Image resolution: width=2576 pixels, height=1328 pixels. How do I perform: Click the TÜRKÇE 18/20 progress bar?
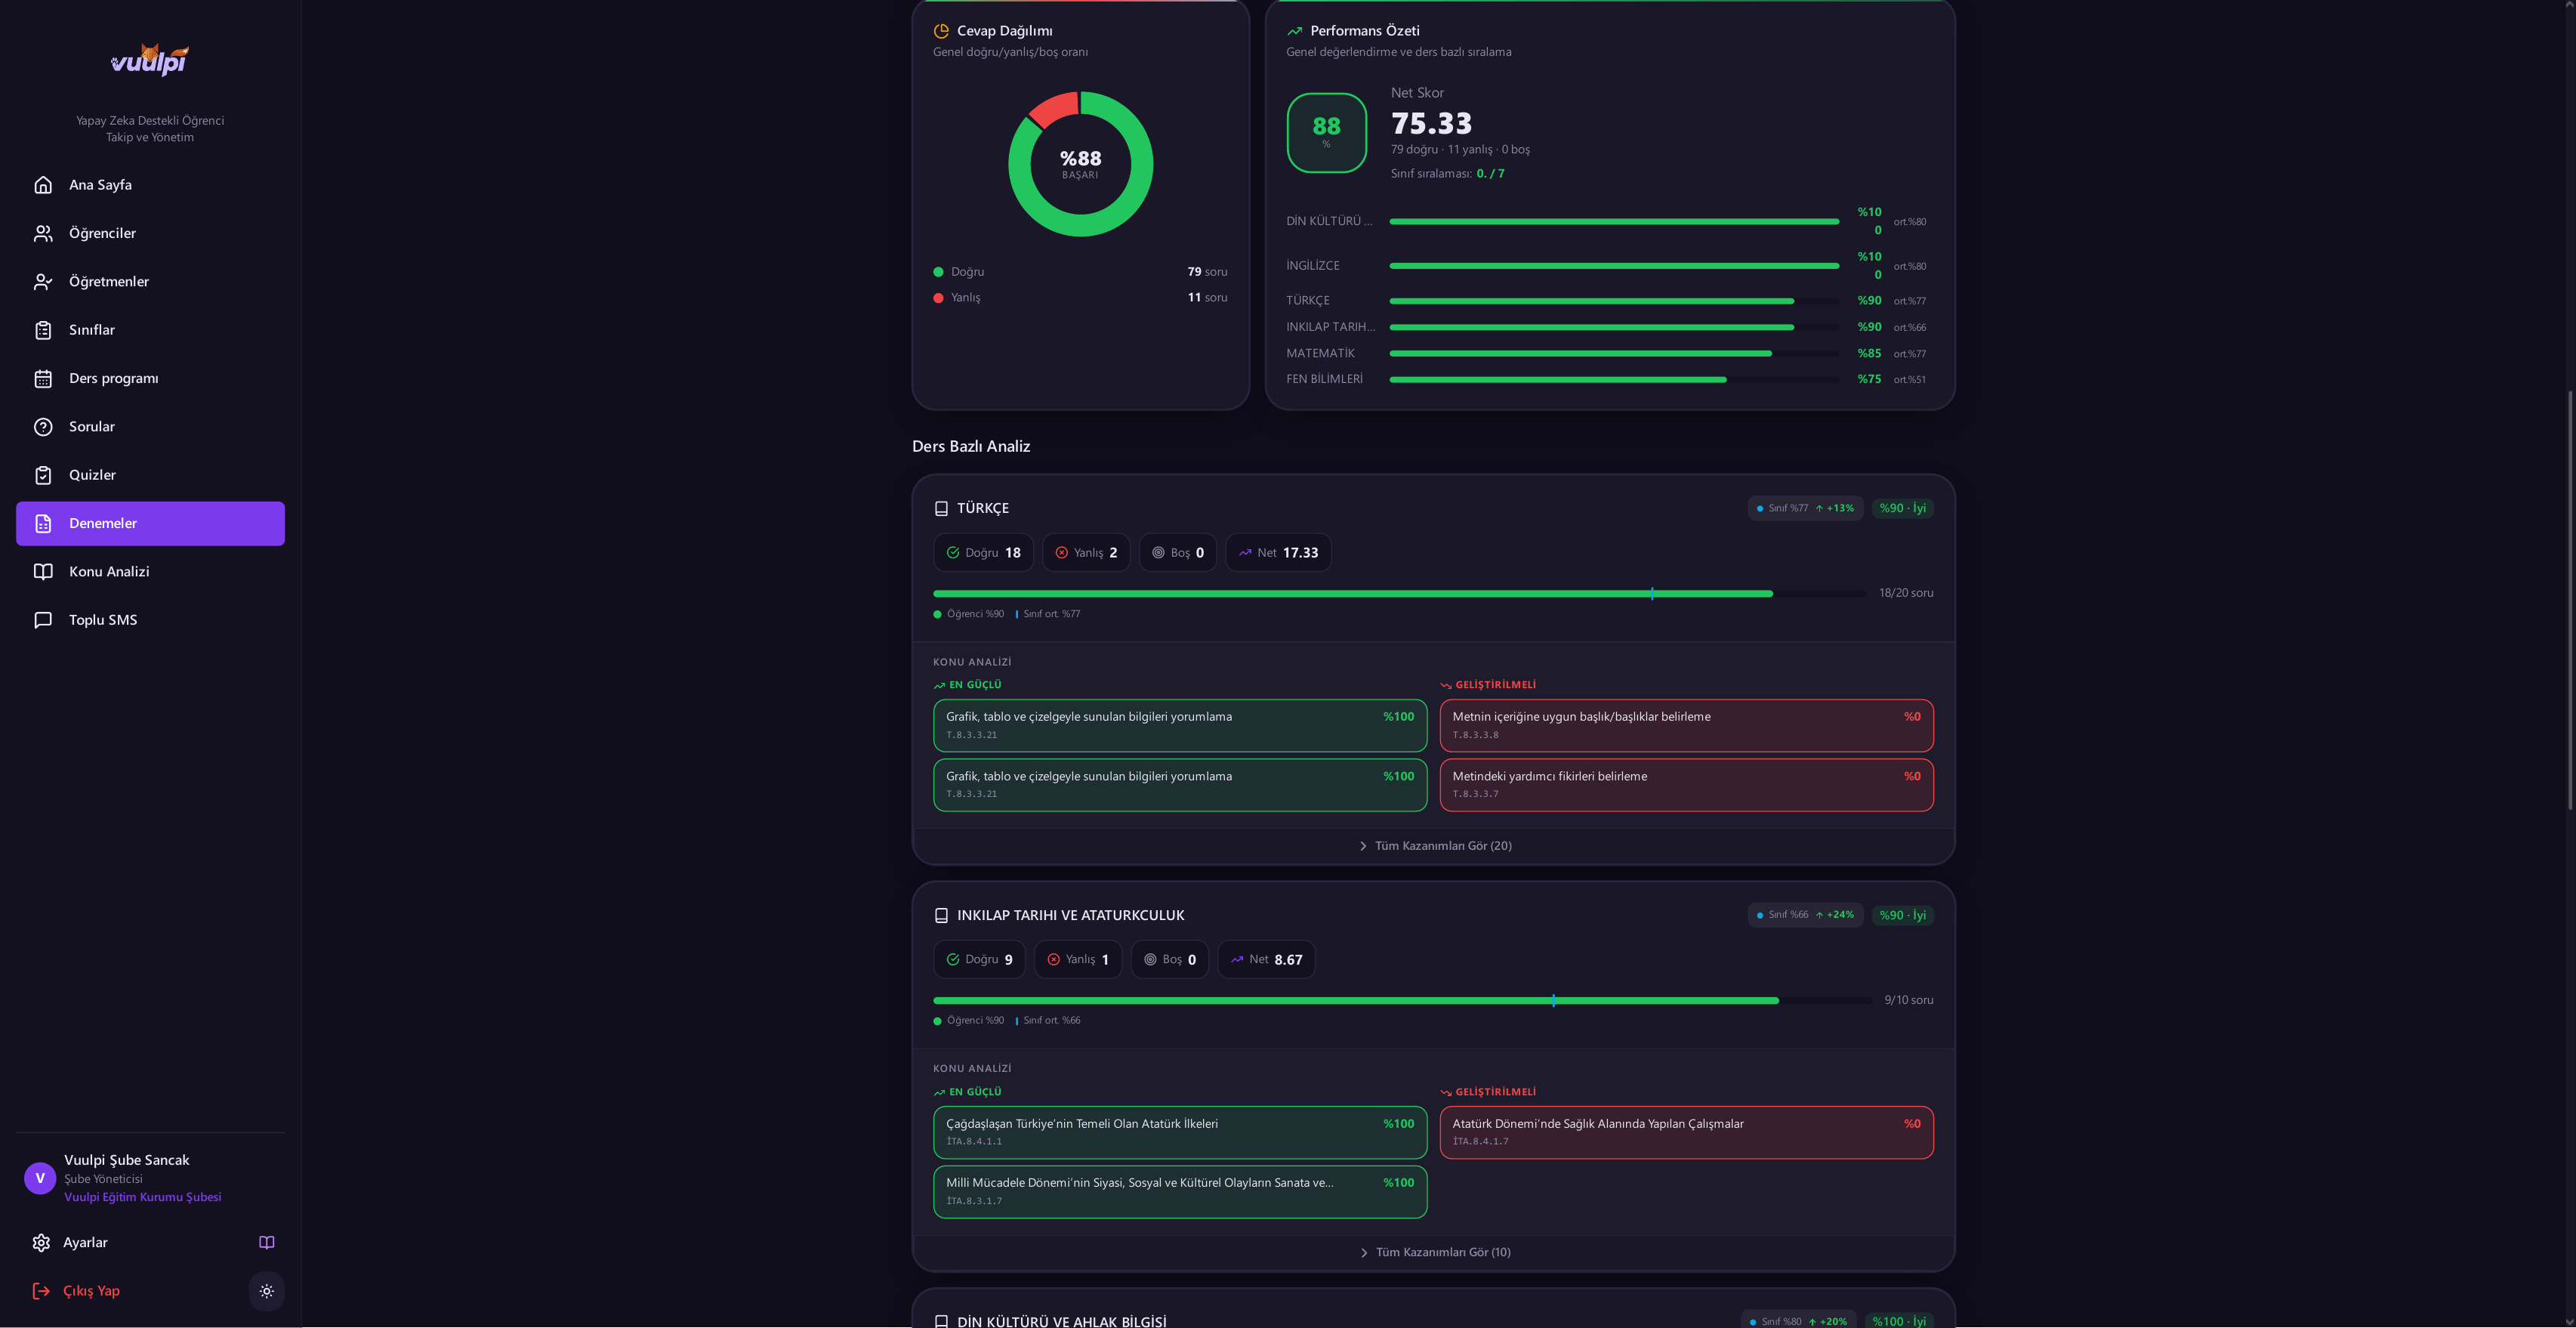[1399, 594]
